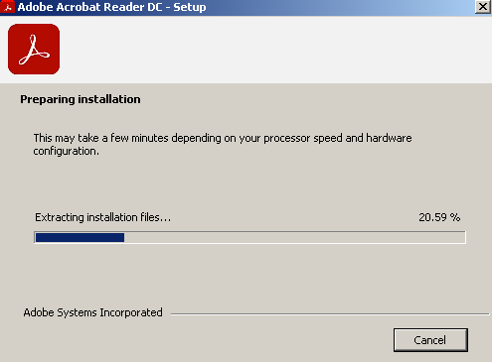Click the Adobe Systems Incorporated label
The height and width of the screenshot is (362, 492).
point(92,312)
